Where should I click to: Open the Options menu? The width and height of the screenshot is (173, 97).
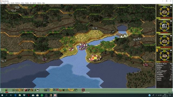[x=39, y=3]
